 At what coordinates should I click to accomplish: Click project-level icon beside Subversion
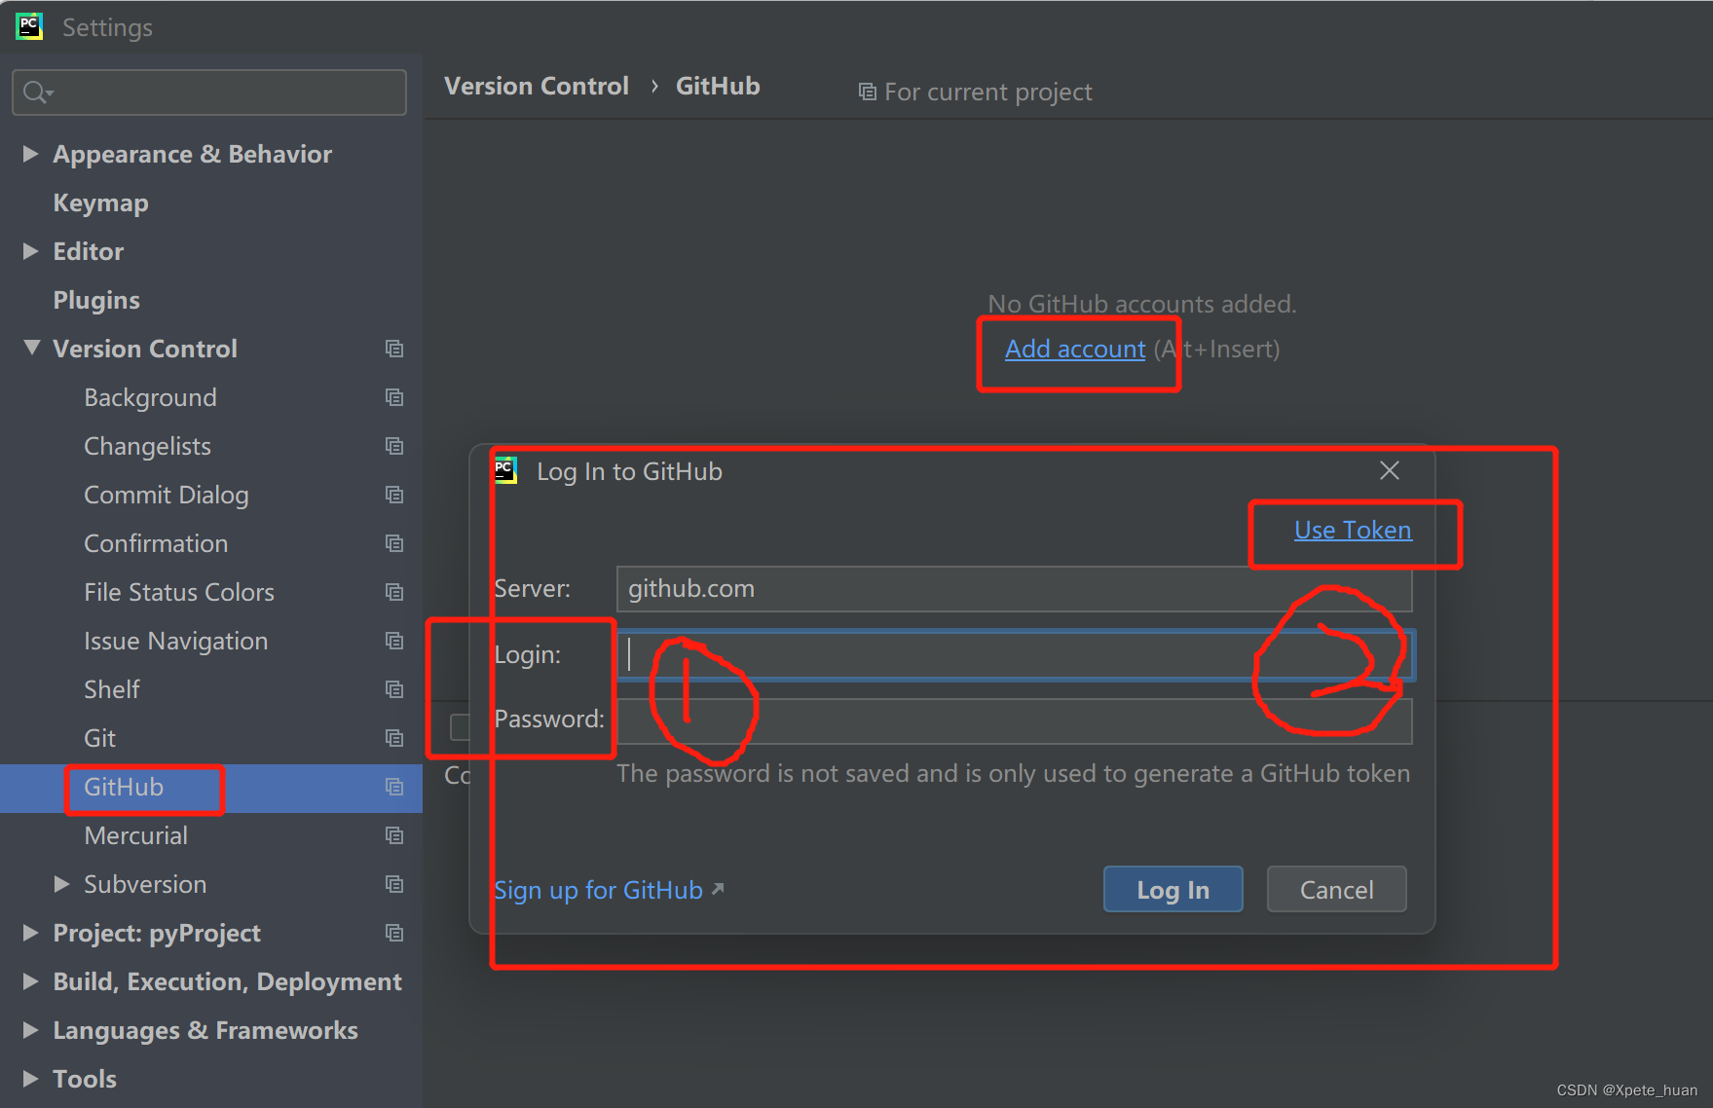[x=394, y=884]
